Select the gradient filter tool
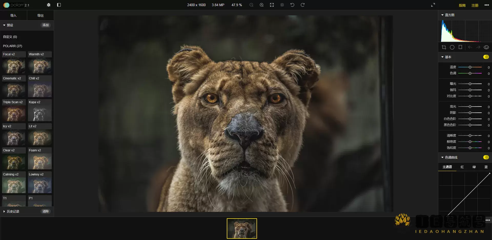 pyautogui.click(x=460, y=47)
